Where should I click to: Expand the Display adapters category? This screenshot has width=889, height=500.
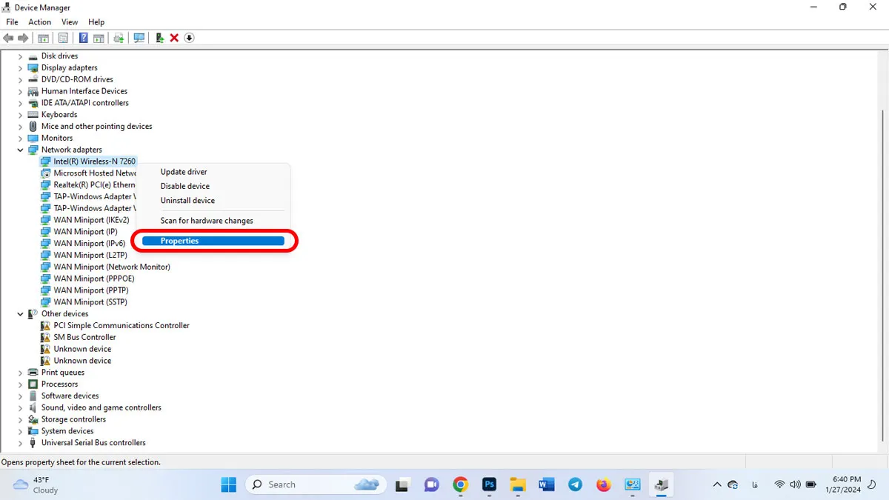[21, 68]
